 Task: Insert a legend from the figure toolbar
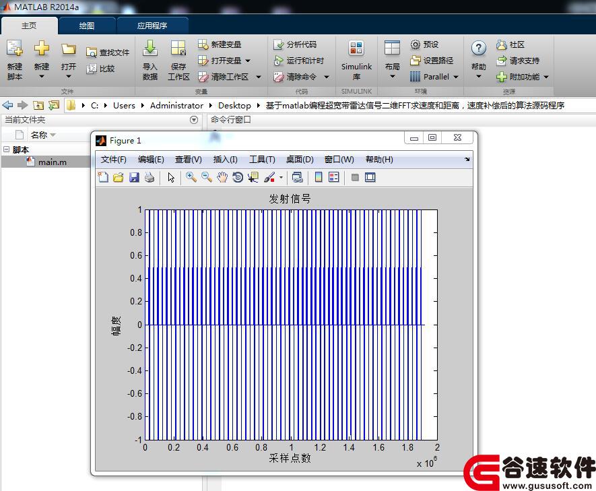[334, 178]
